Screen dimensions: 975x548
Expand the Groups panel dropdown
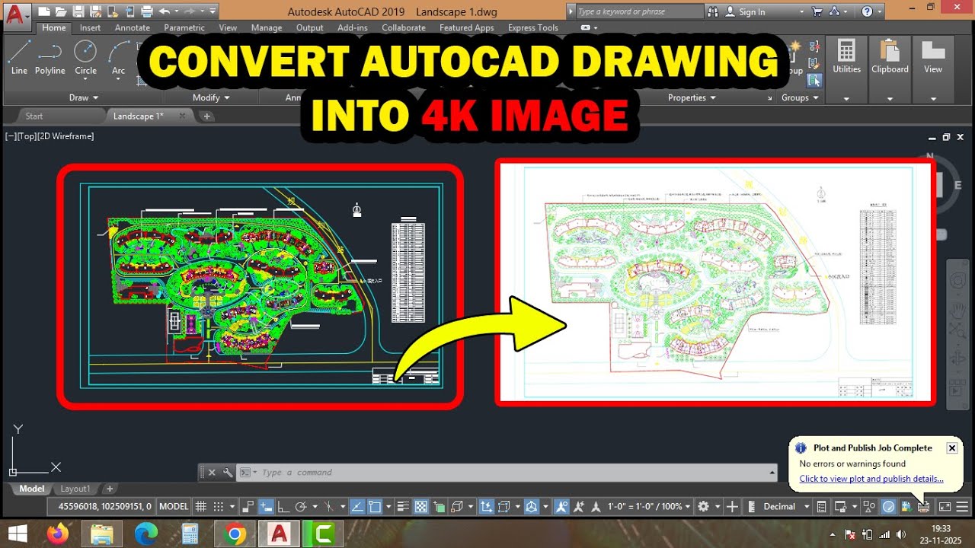(x=800, y=97)
